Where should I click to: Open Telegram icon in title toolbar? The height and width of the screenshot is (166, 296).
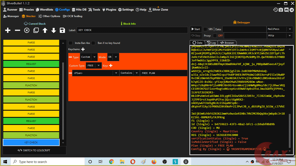click(292, 10)
